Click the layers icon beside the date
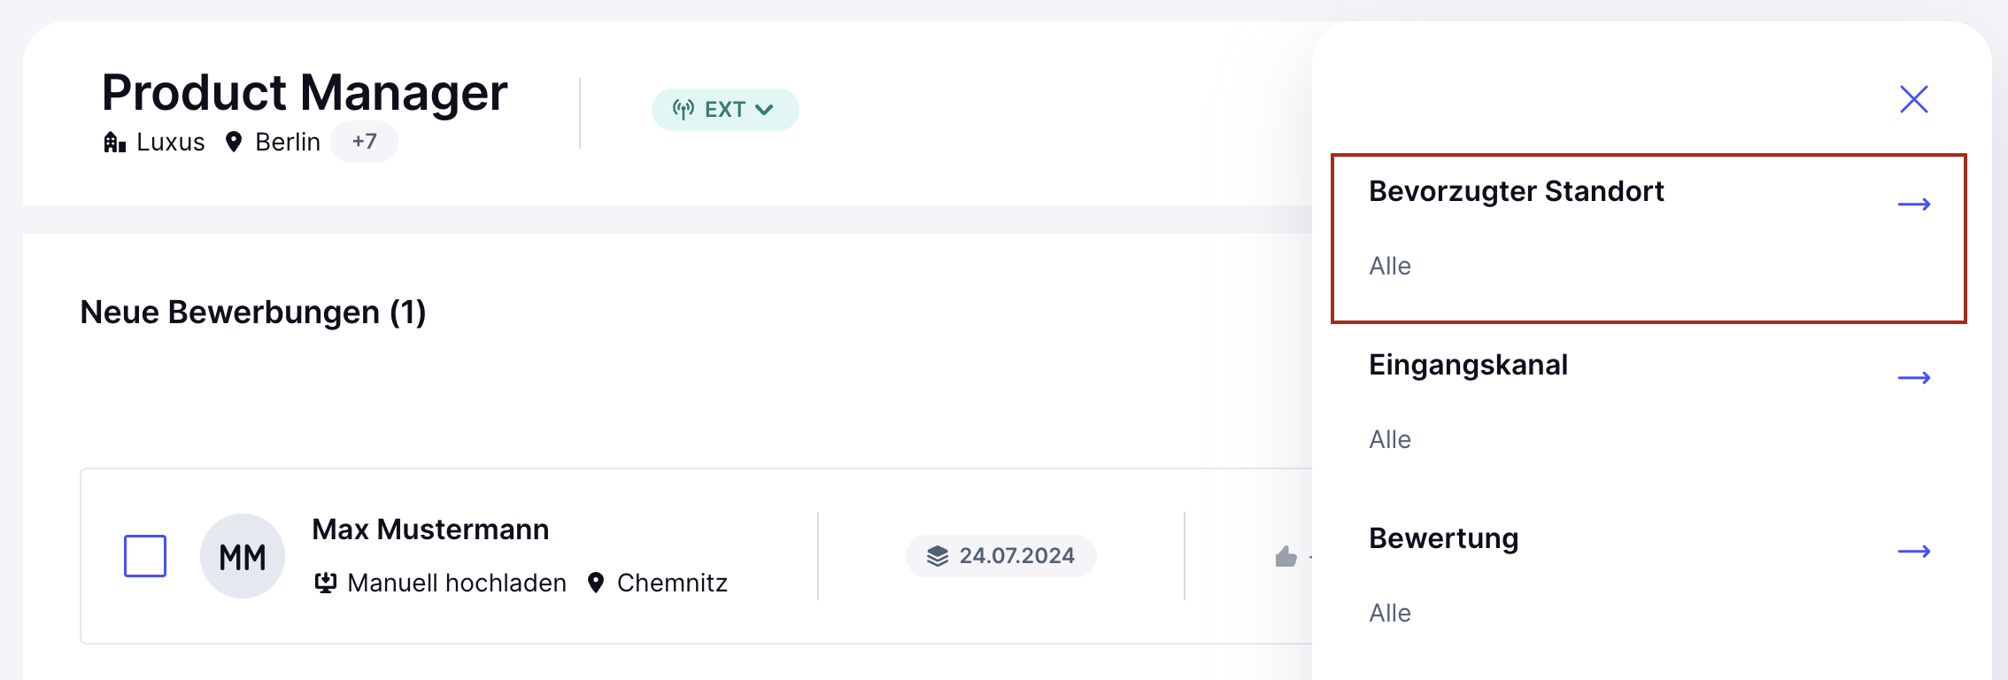The width and height of the screenshot is (2008, 680). click(938, 556)
